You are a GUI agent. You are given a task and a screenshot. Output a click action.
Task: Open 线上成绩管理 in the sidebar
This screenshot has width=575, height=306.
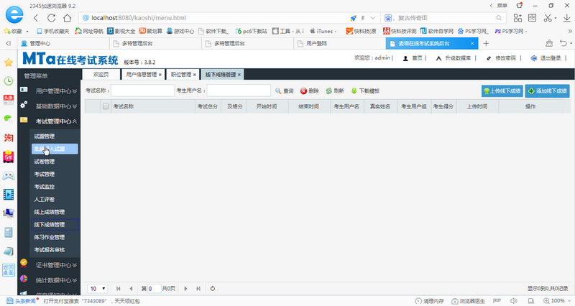(50, 212)
